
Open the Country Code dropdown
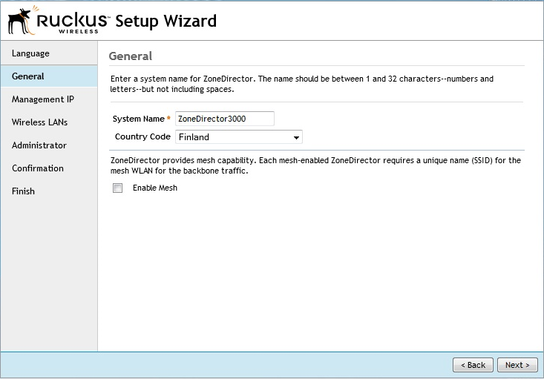click(239, 137)
